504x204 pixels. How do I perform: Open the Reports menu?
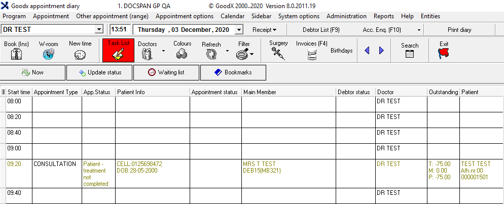point(384,16)
